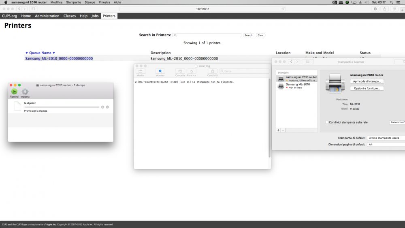This screenshot has height=228, width=405.
Task: Open the Stampe menu
Action: (90, 2)
